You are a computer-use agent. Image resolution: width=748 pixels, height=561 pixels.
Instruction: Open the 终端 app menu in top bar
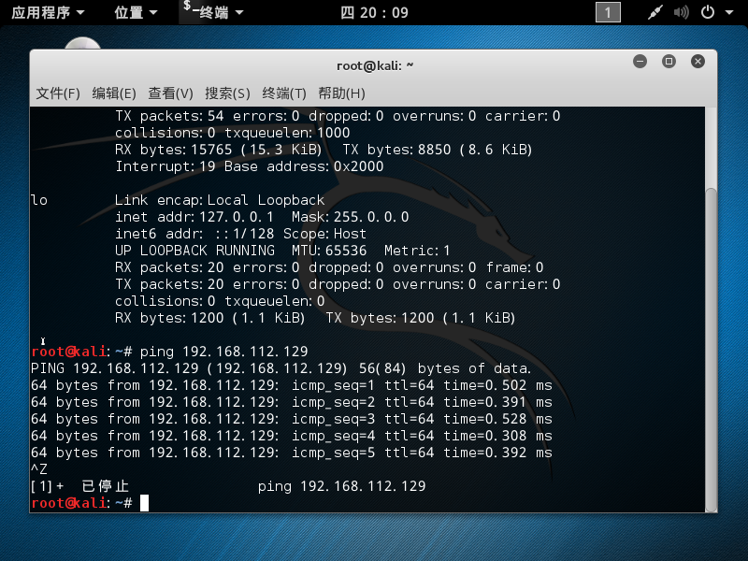pyautogui.click(x=213, y=12)
